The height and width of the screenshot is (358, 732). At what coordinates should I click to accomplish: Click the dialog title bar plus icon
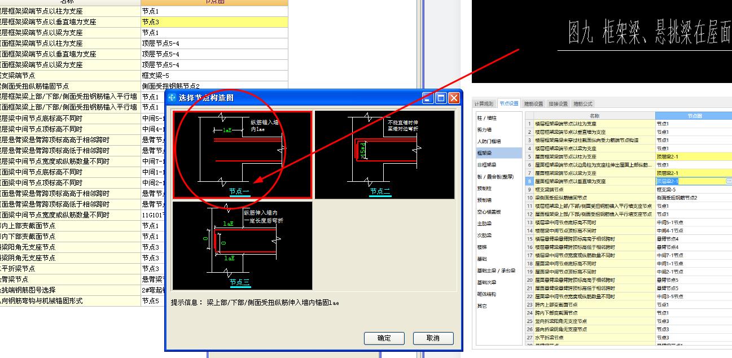(172, 98)
